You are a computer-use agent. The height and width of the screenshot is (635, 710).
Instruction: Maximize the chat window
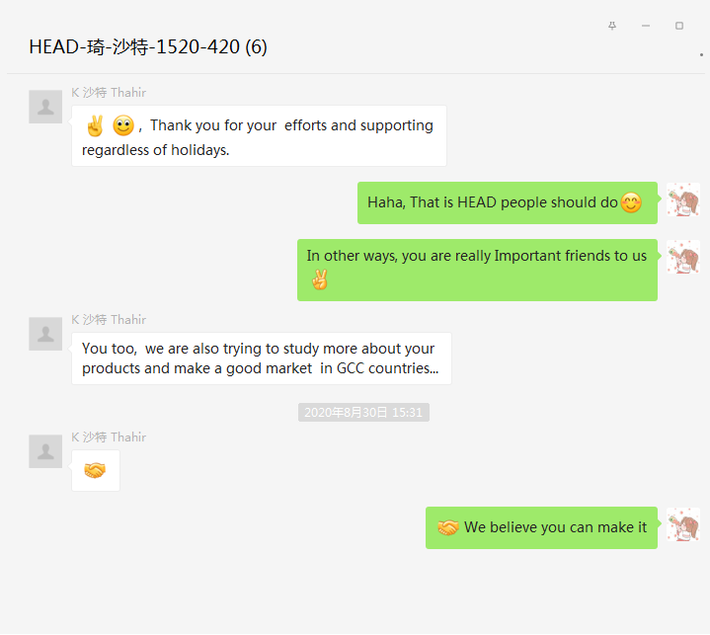[679, 26]
